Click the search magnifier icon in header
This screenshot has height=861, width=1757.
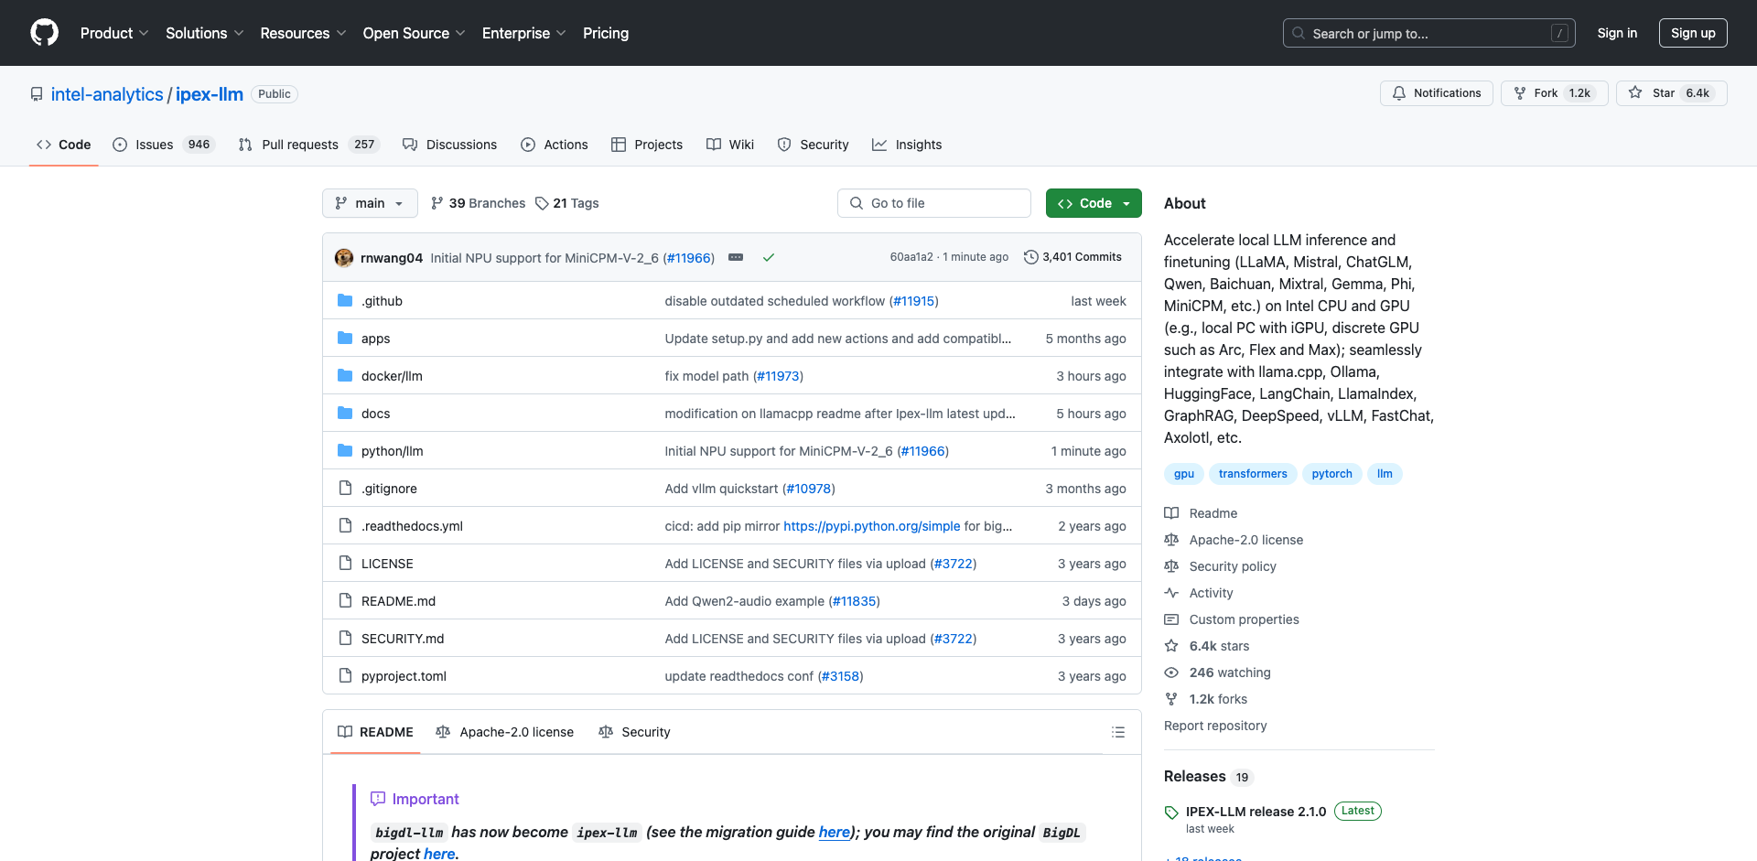(x=1299, y=33)
